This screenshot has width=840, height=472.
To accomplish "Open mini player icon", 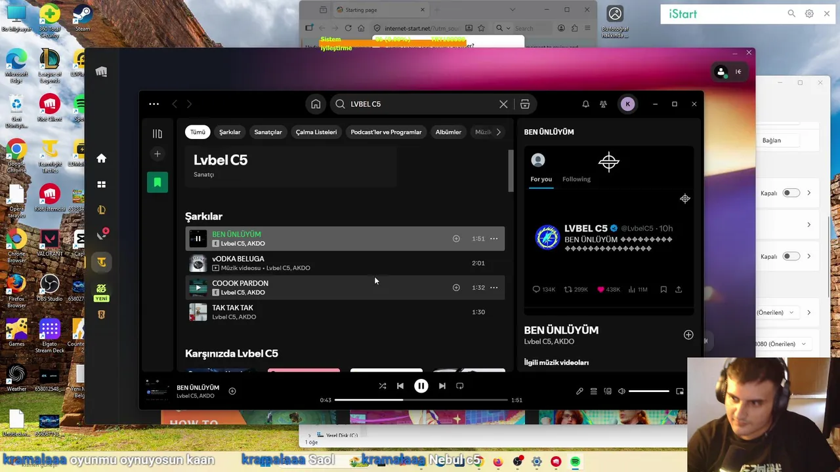I will [x=680, y=391].
